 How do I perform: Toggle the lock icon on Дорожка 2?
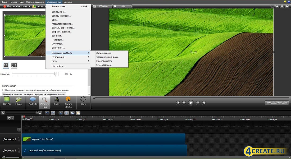19,141
